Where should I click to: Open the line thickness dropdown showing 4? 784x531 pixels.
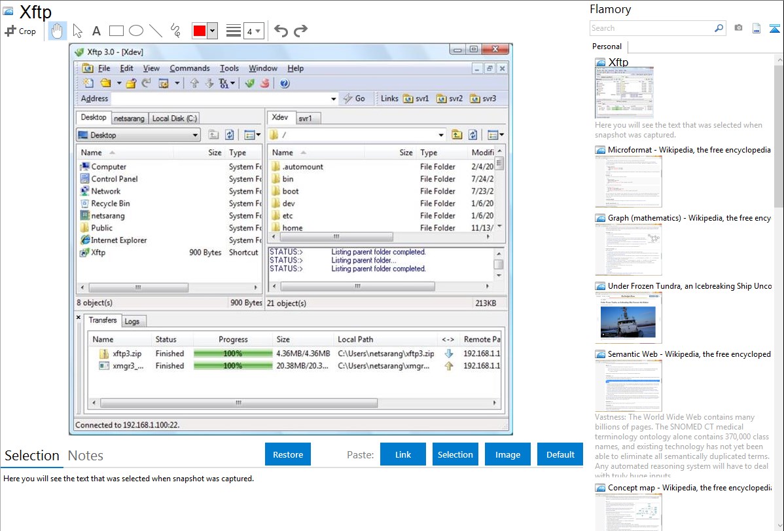(254, 31)
